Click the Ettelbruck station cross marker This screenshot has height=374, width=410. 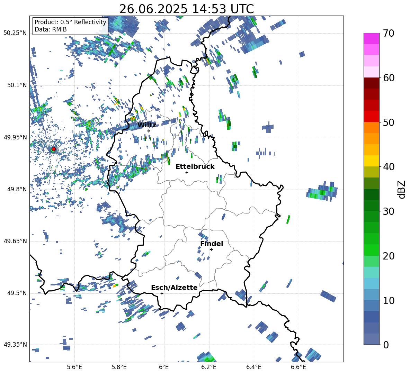187,172
